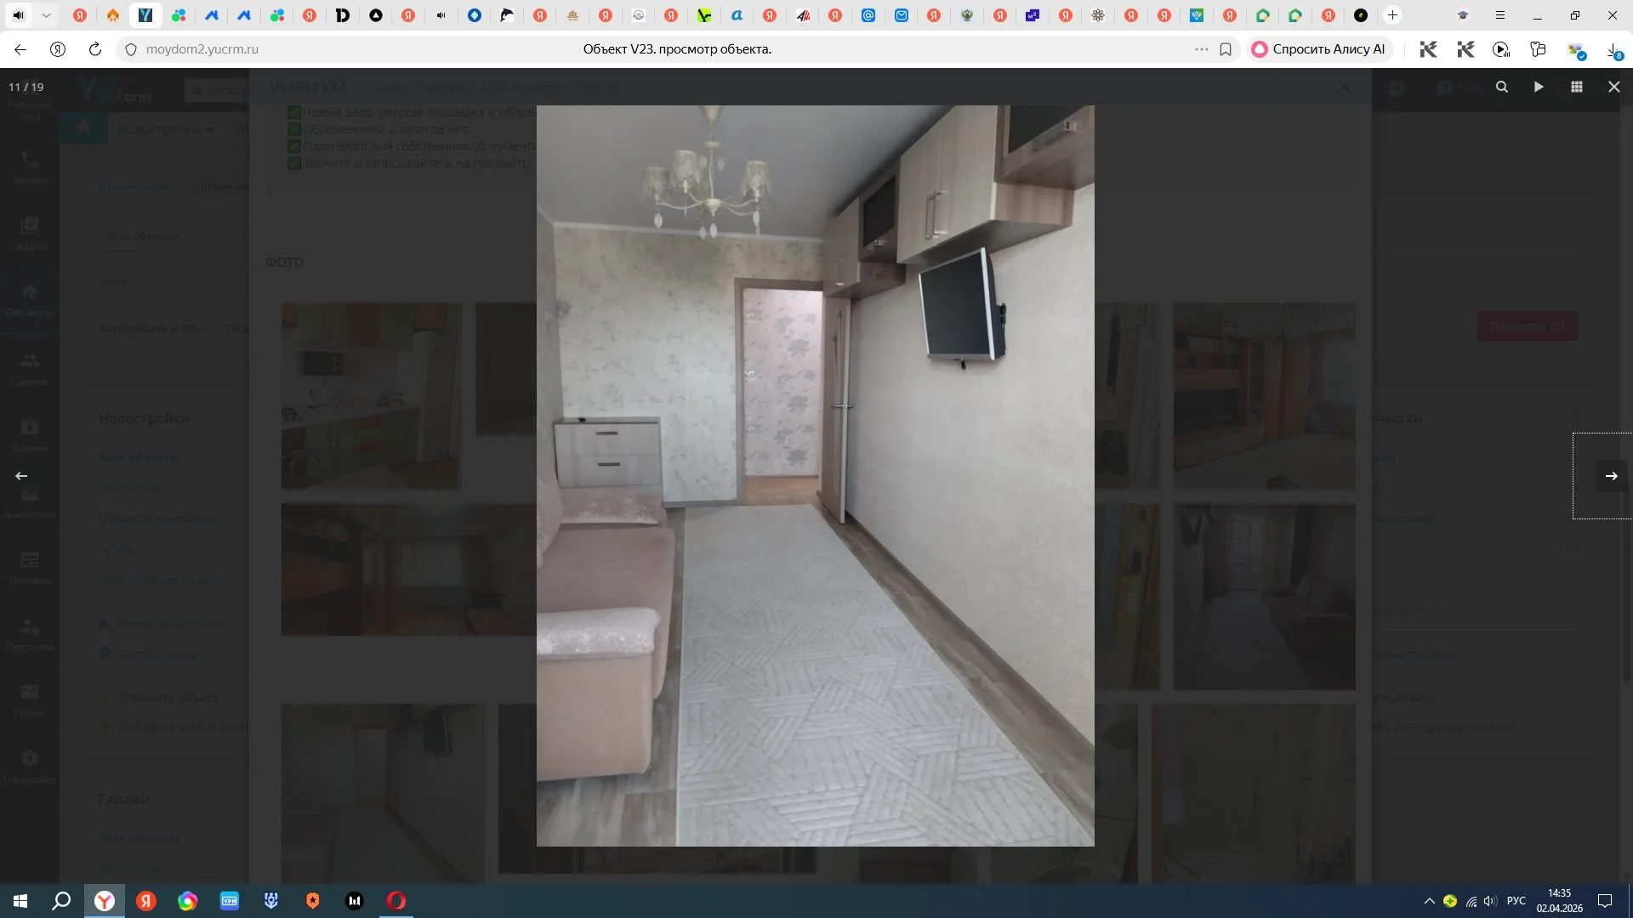The width and height of the screenshot is (1633, 918).
Task: Open the picture extension with the blue checkmark
Action: (1577, 51)
